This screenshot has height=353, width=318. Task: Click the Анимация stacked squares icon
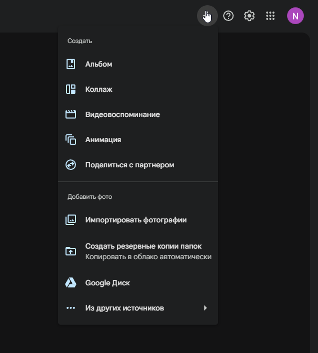point(71,140)
